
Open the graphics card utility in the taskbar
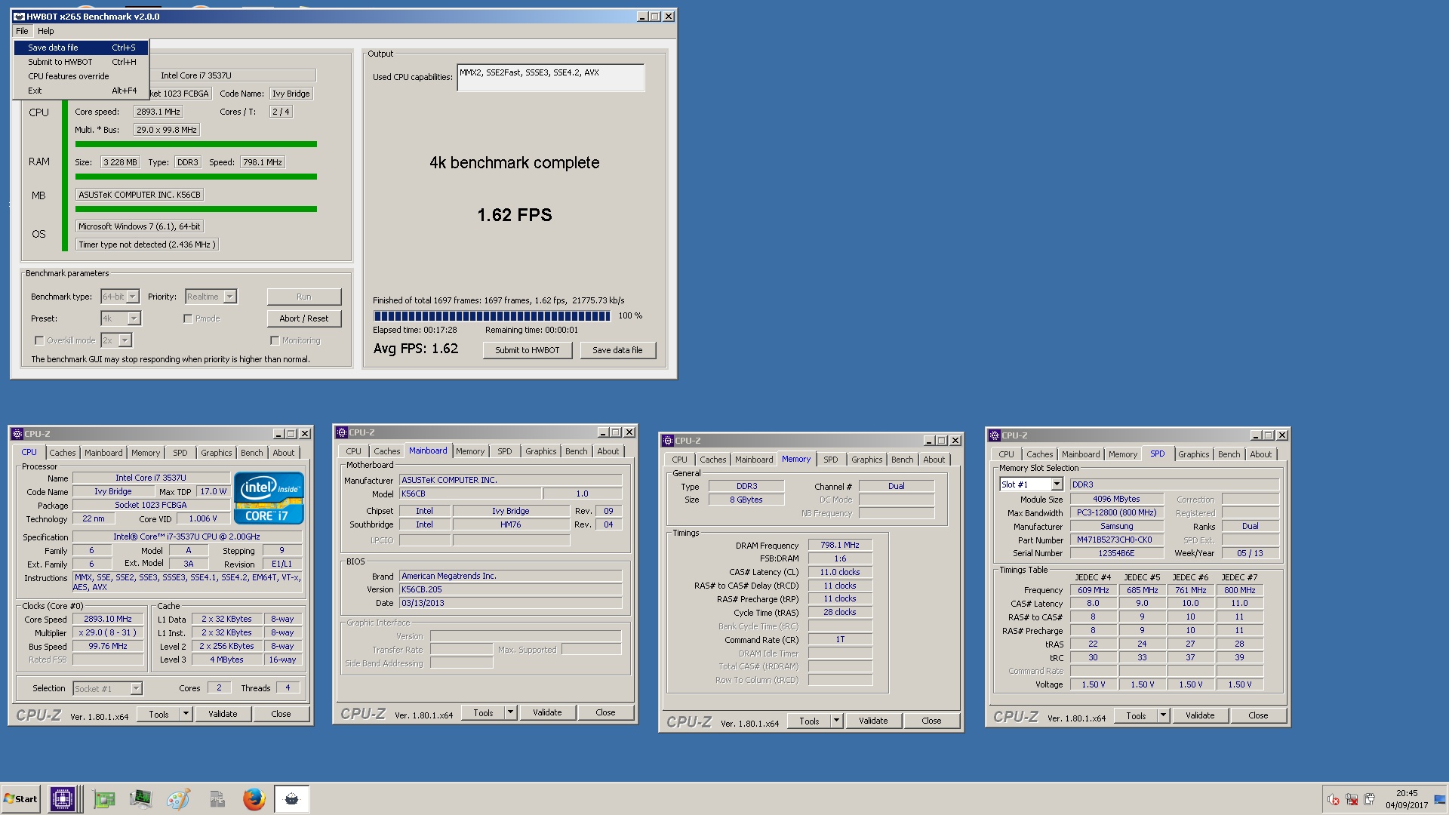104,799
